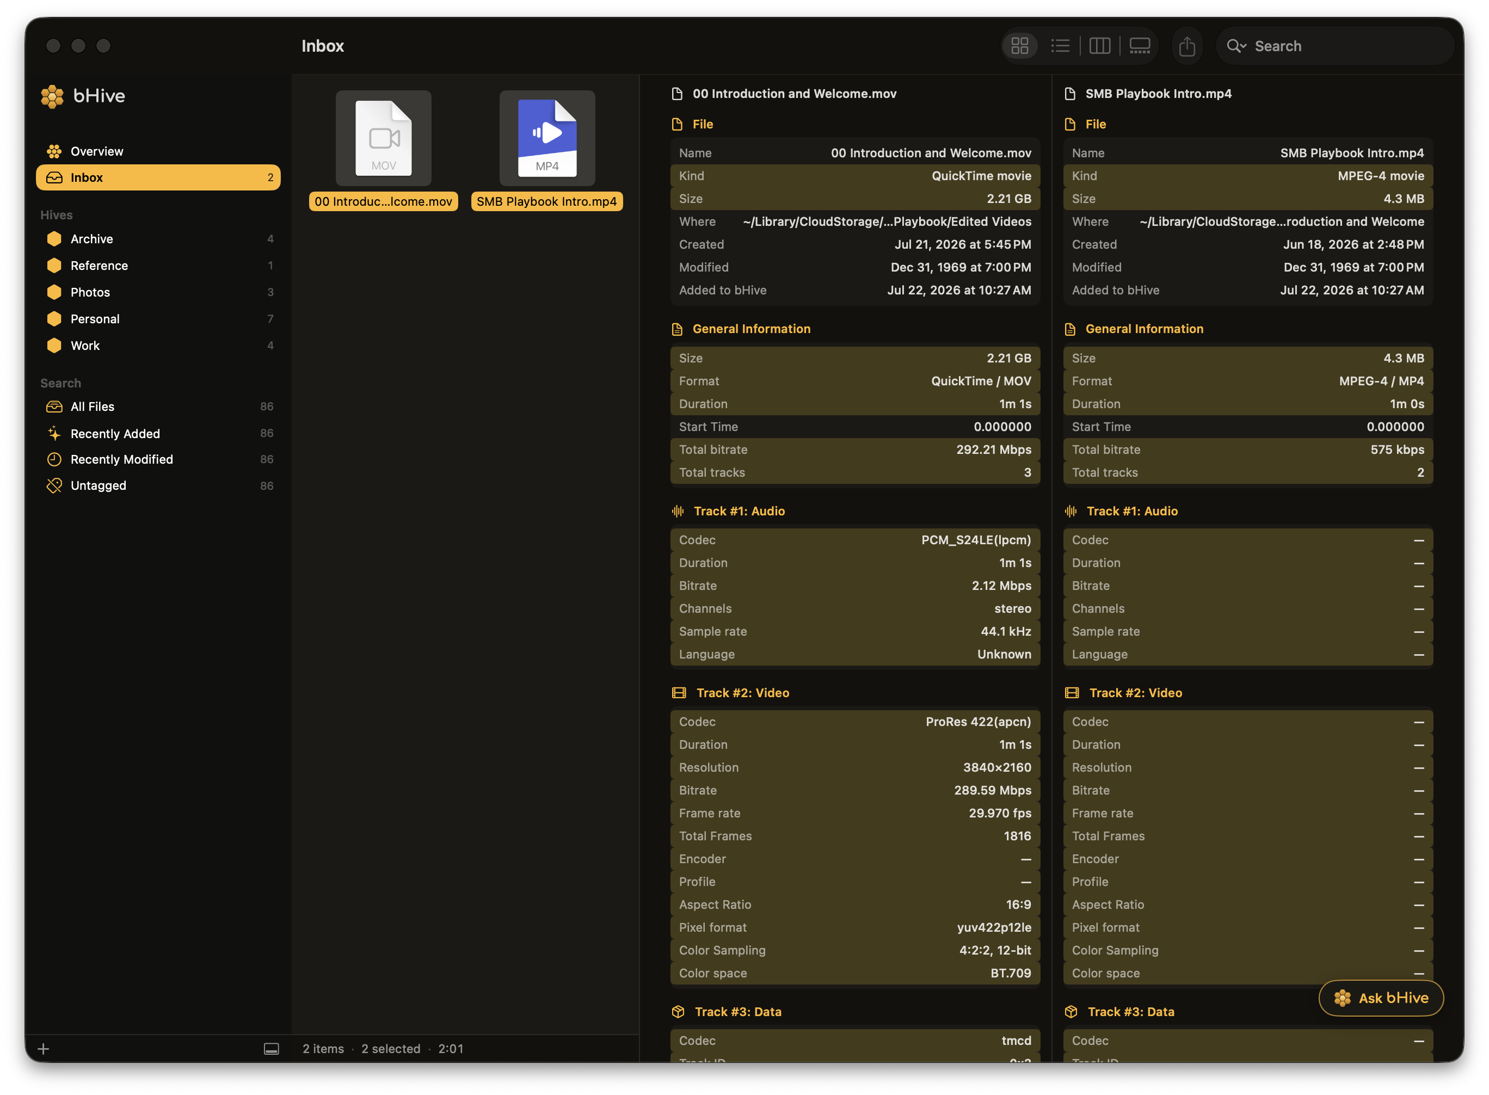Switch to column view
Screen dimensions: 1489x1095
1099,46
